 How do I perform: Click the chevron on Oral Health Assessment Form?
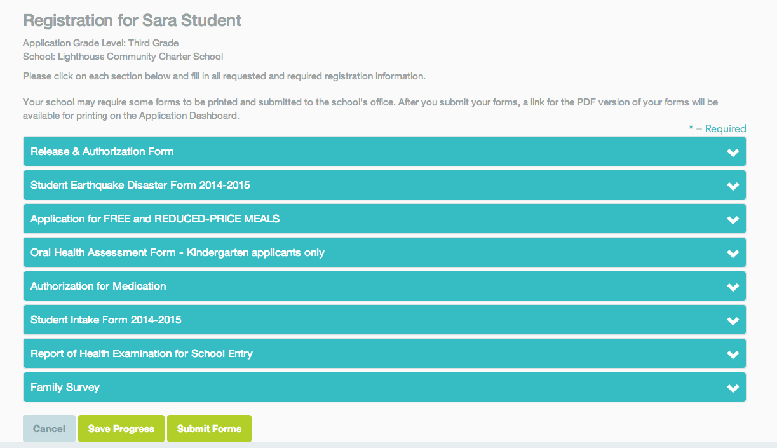point(733,252)
